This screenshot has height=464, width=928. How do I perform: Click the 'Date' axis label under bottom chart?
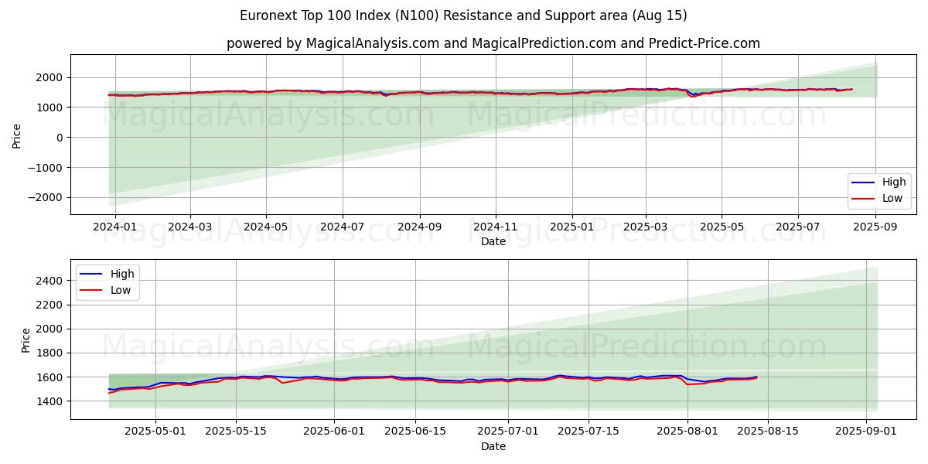point(493,446)
